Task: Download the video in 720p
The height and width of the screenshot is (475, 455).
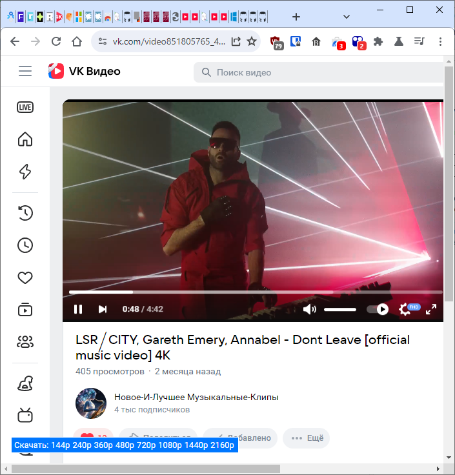Action: [x=147, y=445]
